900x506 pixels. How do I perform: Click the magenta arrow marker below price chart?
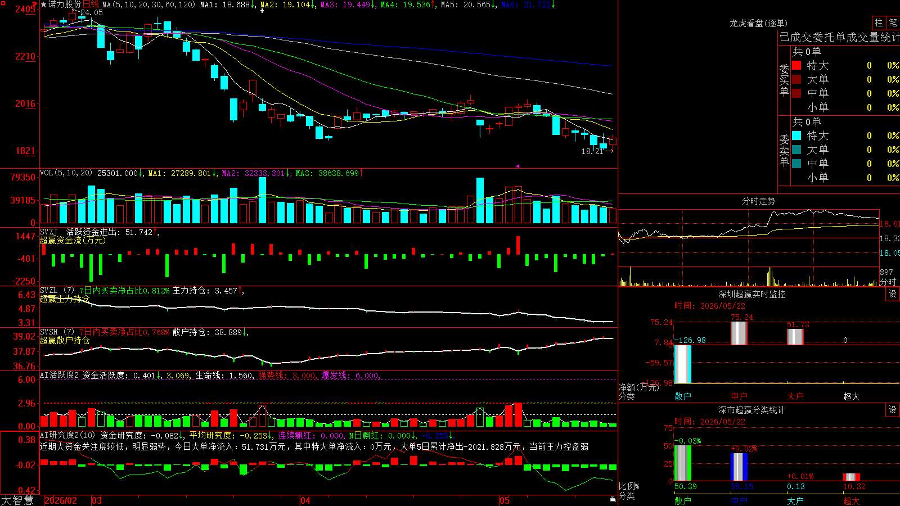[x=517, y=166]
